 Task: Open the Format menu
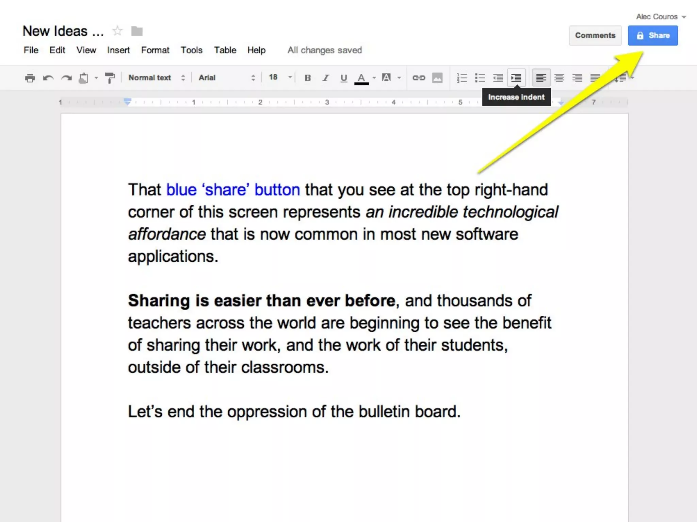pos(155,50)
